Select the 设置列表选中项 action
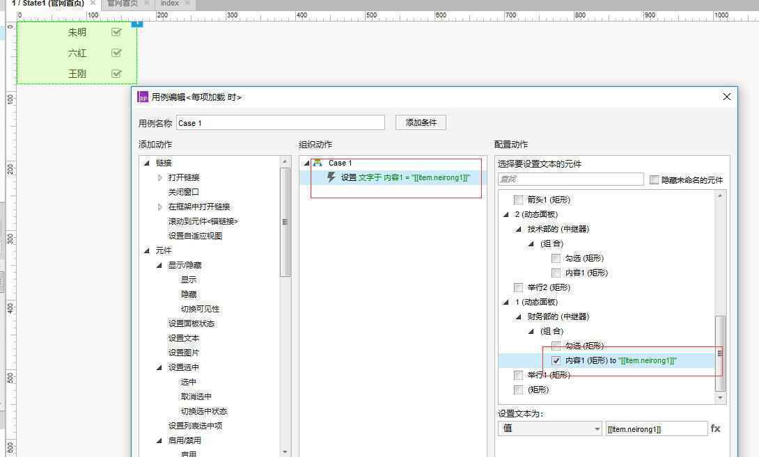The height and width of the screenshot is (457, 759). [x=195, y=426]
